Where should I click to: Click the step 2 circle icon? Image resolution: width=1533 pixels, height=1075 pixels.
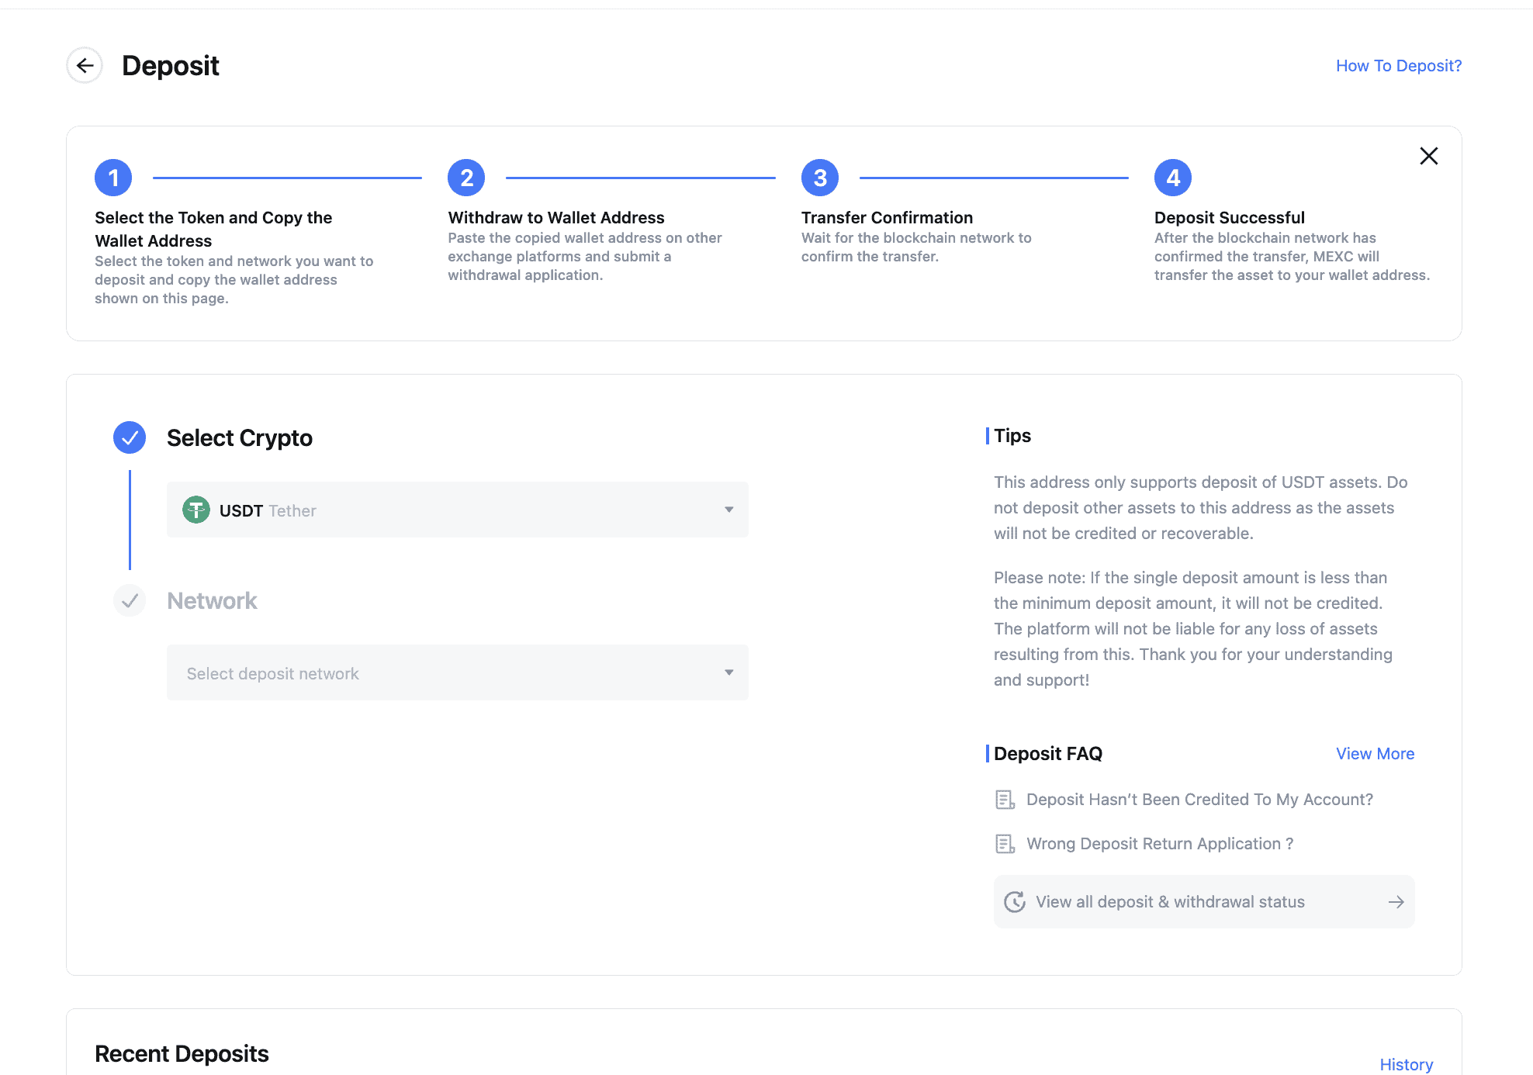pyautogui.click(x=466, y=178)
